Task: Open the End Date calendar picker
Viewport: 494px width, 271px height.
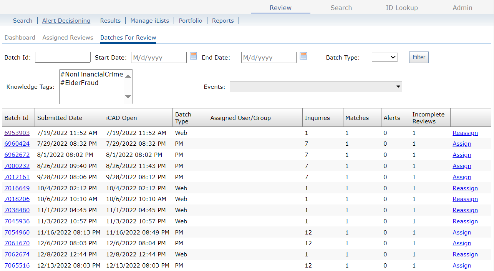Action: tap(303, 56)
